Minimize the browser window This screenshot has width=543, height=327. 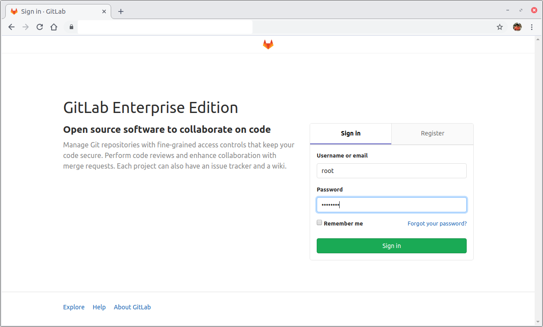pyautogui.click(x=508, y=10)
